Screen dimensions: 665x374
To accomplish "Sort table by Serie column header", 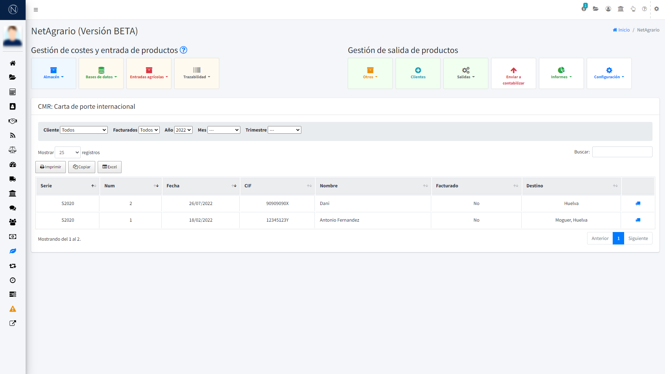I will tap(68, 186).
